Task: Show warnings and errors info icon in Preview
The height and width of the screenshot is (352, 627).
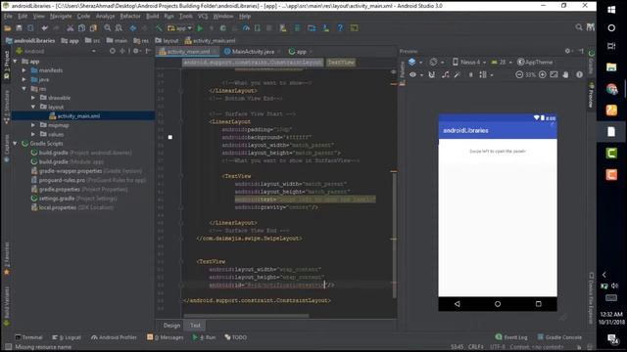Action: (x=579, y=74)
